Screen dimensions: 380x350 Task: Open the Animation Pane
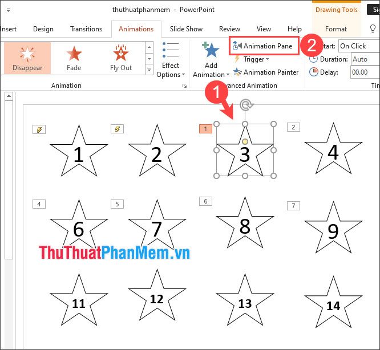pos(264,46)
